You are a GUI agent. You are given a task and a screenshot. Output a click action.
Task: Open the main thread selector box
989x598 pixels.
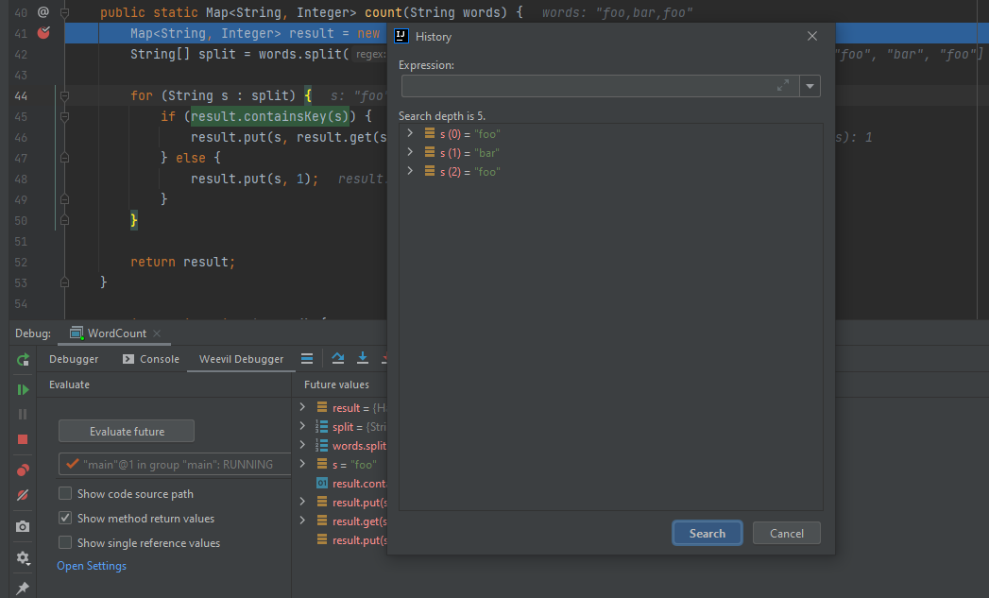[175, 464]
